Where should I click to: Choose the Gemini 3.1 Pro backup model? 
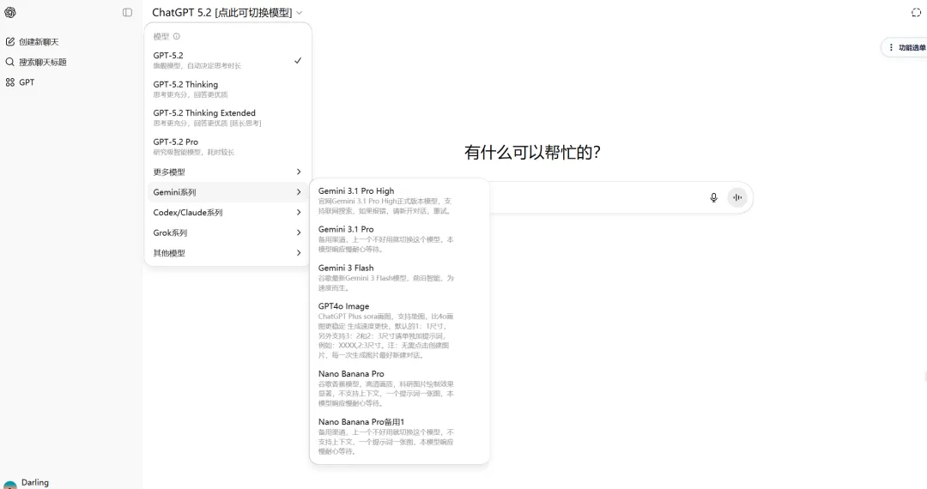[x=399, y=238]
